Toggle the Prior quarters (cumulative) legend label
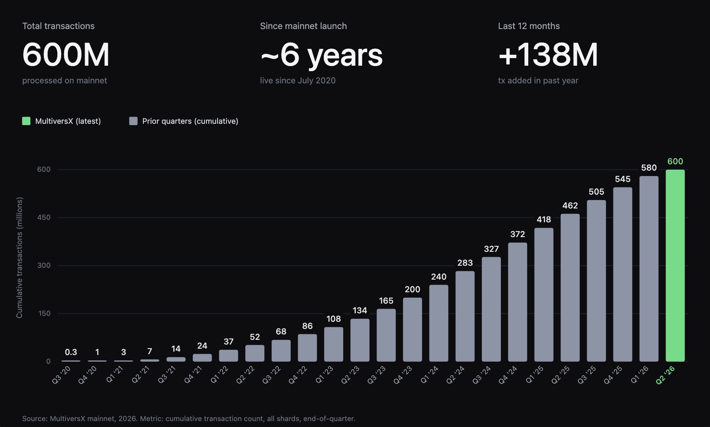Viewport: 710px width, 427px height. click(x=190, y=121)
